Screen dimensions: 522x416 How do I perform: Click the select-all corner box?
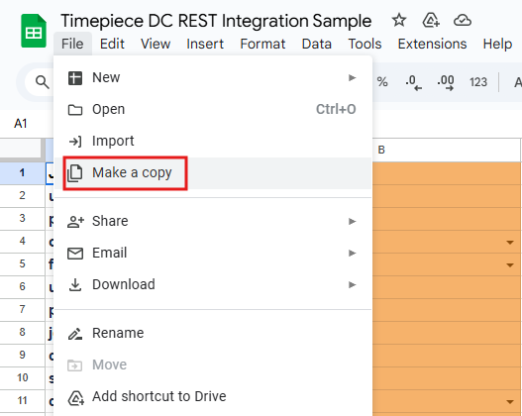point(22,150)
